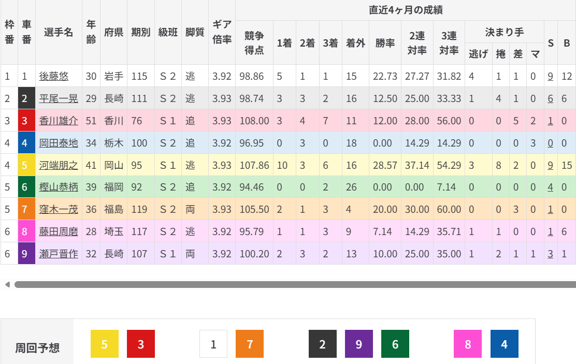Viewport: 576px width, 364px height.
Task: Select orange number 7 badge in 周回予想 row
Action: click(x=250, y=344)
